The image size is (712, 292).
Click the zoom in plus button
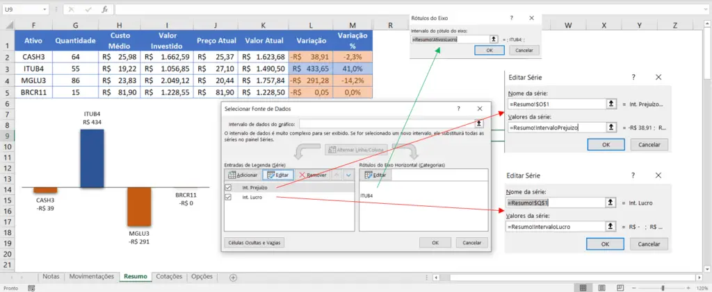(x=688, y=288)
